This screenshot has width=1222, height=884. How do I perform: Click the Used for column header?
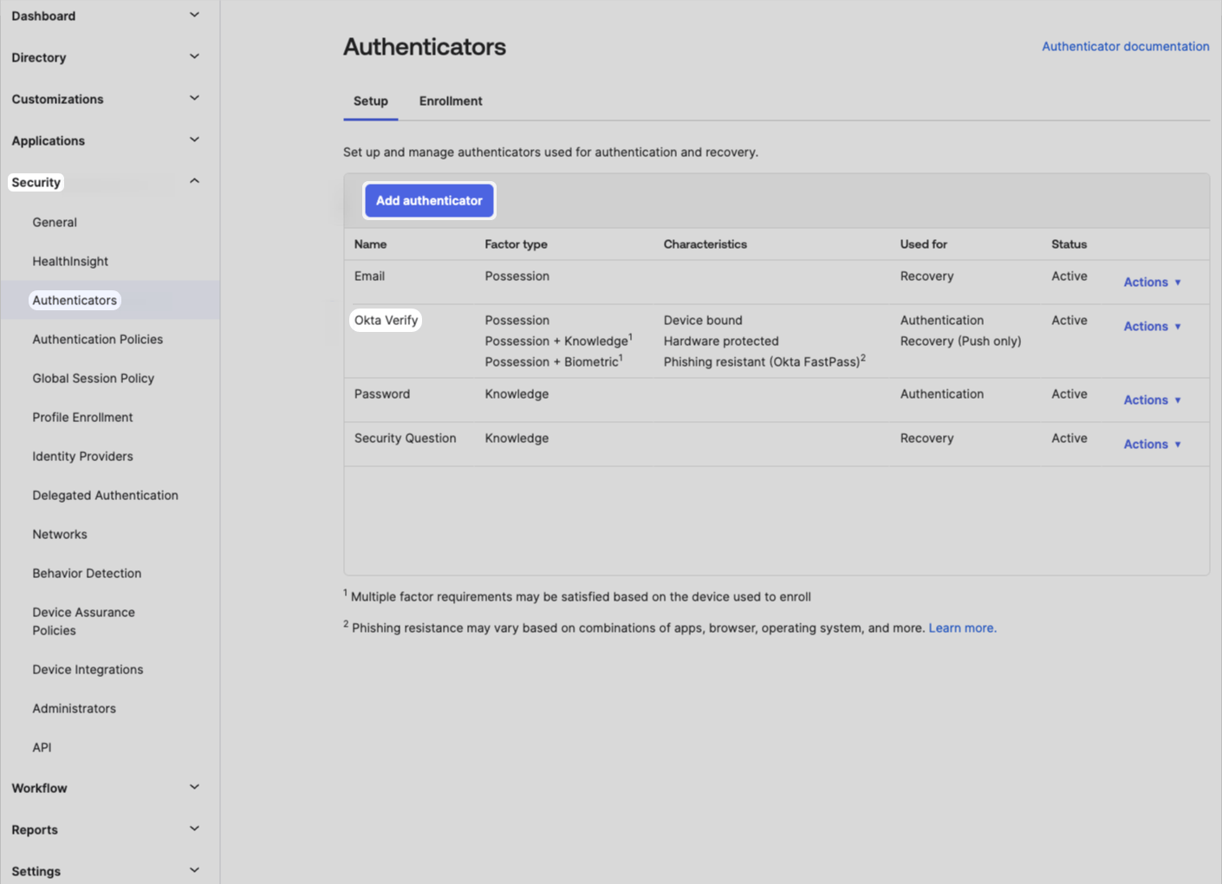[923, 244]
